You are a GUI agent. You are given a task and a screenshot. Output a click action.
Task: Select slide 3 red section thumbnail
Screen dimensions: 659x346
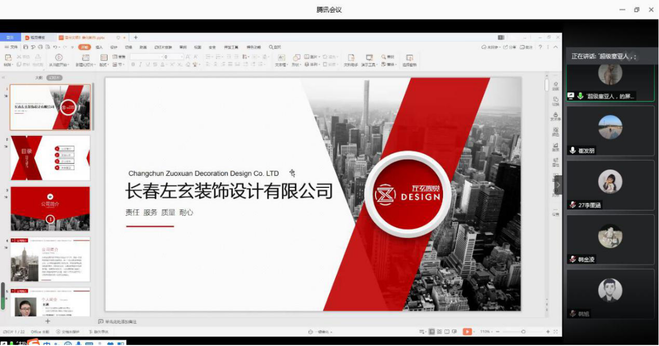50,209
